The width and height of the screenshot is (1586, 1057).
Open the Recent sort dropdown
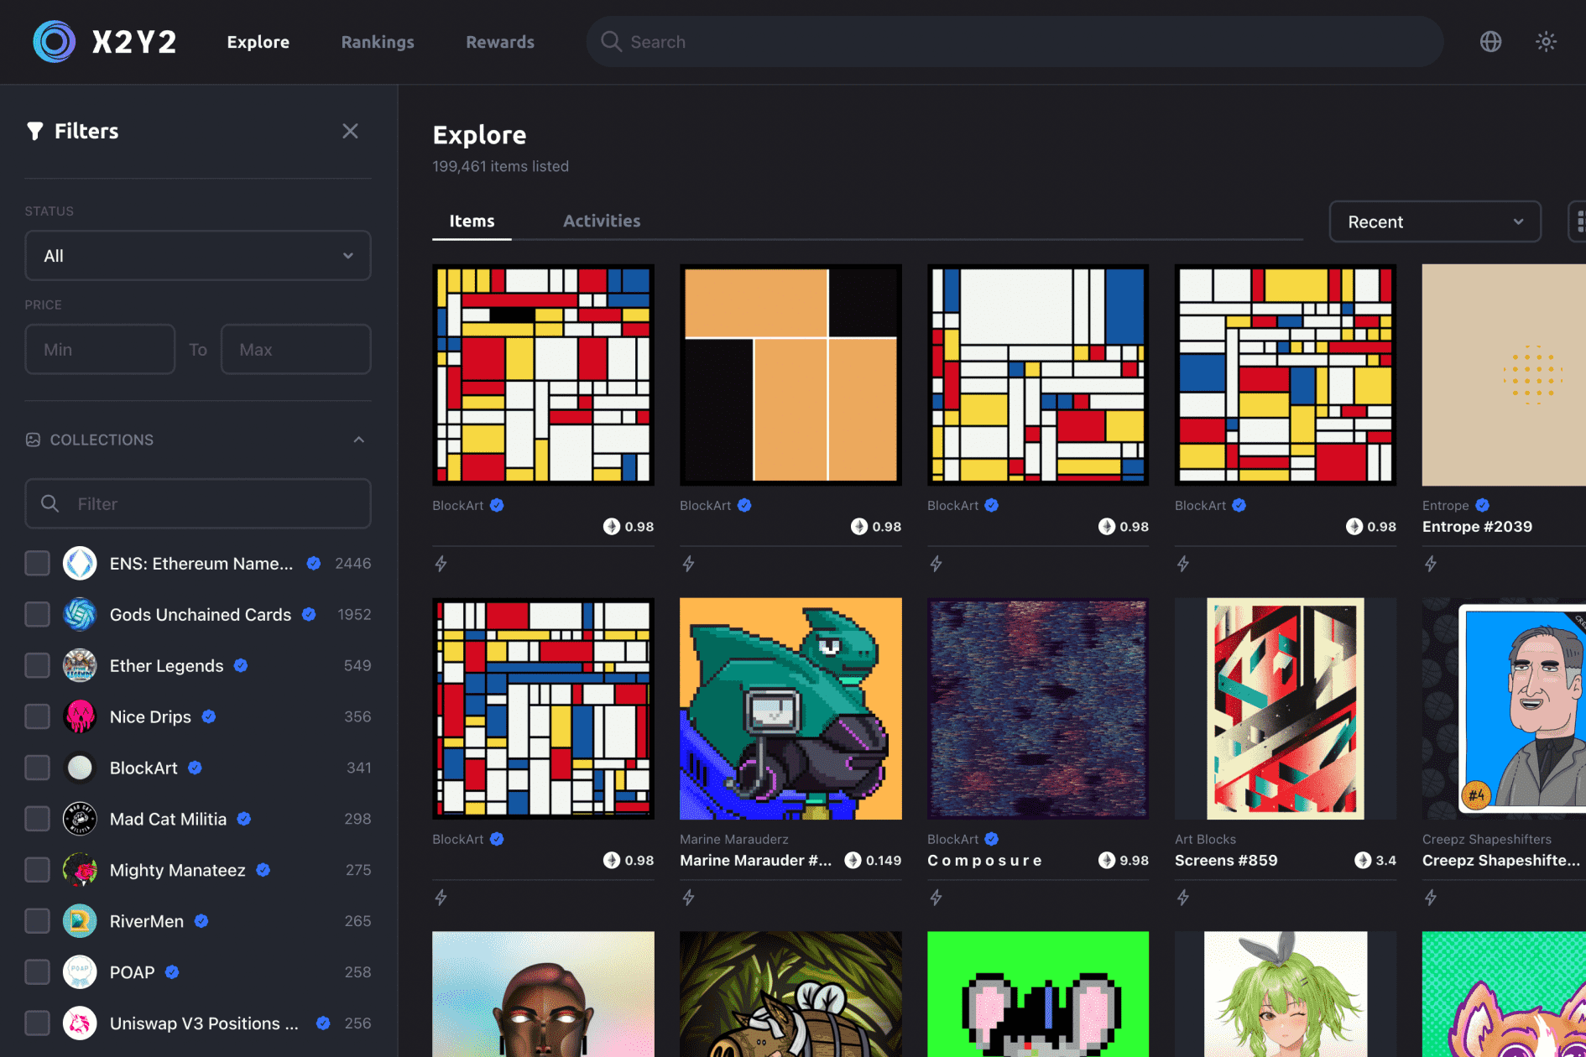(1434, 221)
